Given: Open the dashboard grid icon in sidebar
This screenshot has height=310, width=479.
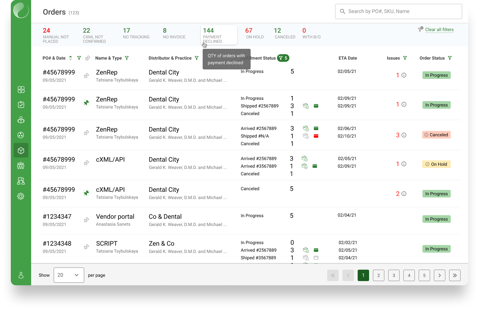Looking at the screenshot, I should tap(21, 90).
